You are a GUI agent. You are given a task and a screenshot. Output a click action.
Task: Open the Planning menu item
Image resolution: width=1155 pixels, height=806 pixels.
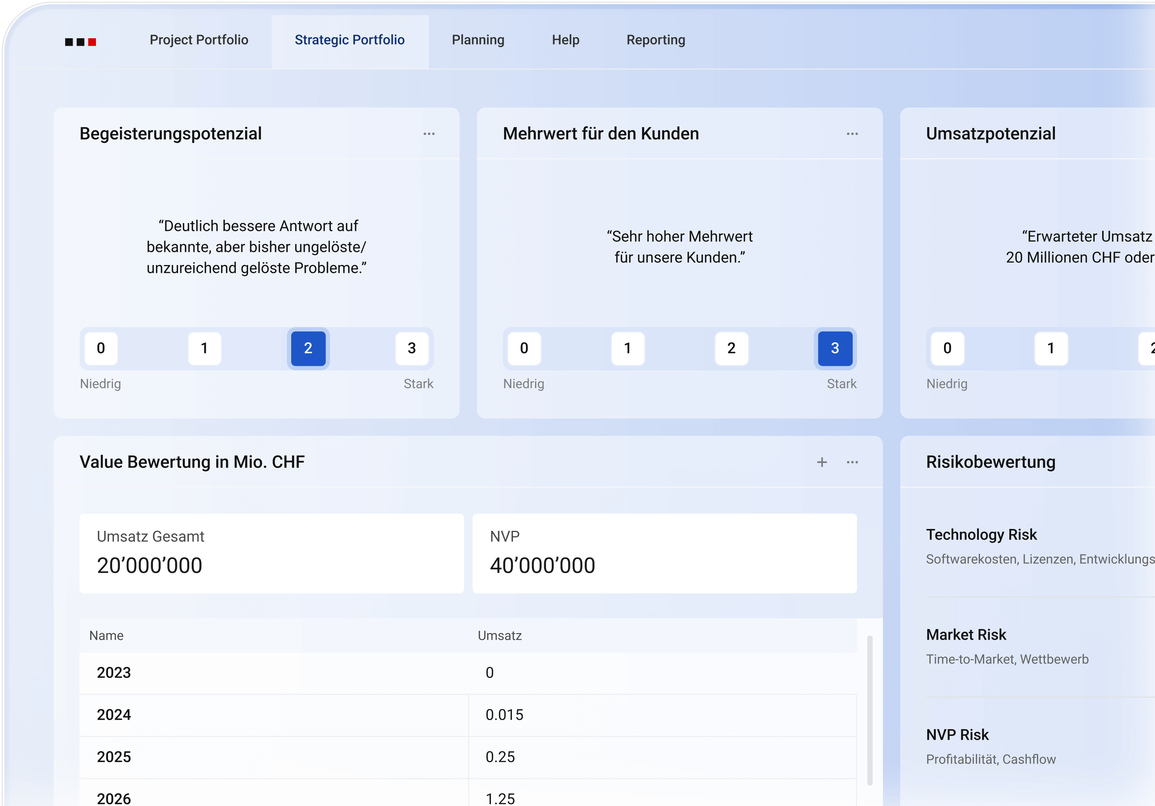coord(478,40)
